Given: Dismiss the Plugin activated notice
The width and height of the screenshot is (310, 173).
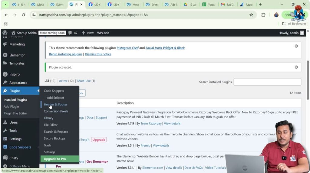Looking at the screenshot, I should (296, 67).
